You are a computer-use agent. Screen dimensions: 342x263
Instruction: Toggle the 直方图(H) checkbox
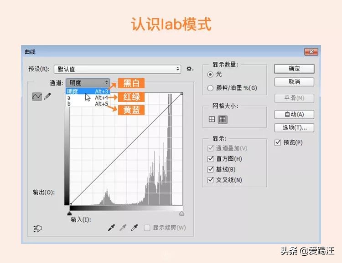210,159
